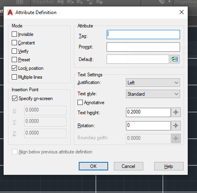Focus the Tag input field
The image size is (197, 193).
click(x=143, y=35)
